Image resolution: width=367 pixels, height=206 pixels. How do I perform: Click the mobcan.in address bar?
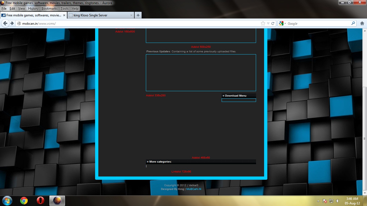(x=134, y=23)
